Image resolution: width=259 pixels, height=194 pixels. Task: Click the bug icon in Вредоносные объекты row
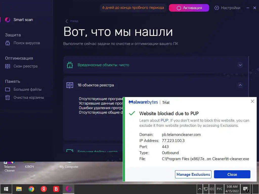pos(70,65)
